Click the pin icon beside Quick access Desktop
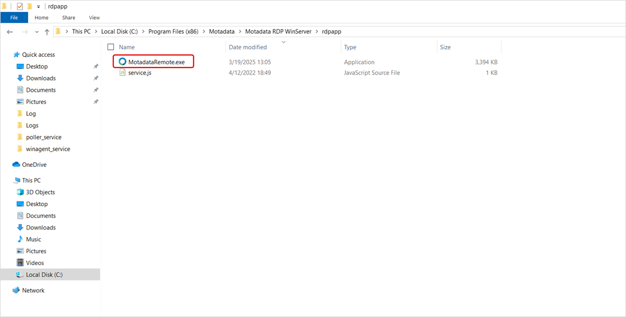The height and width of the screenshot is (317, 626). tap(96, 67)
